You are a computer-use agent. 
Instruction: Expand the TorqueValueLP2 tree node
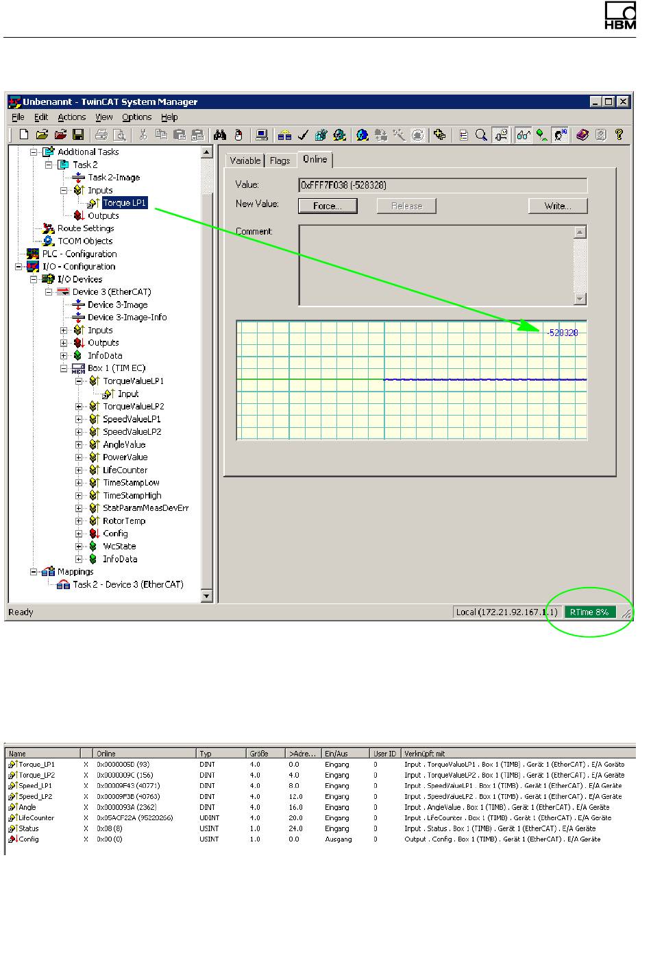point(79,407)
